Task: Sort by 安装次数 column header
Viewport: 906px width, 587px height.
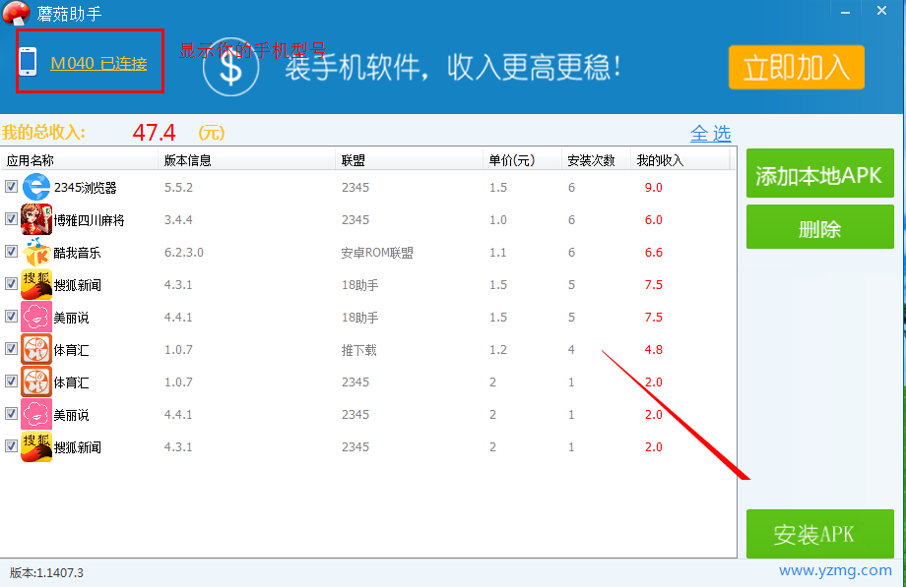Action: click(x=597, y=160)
